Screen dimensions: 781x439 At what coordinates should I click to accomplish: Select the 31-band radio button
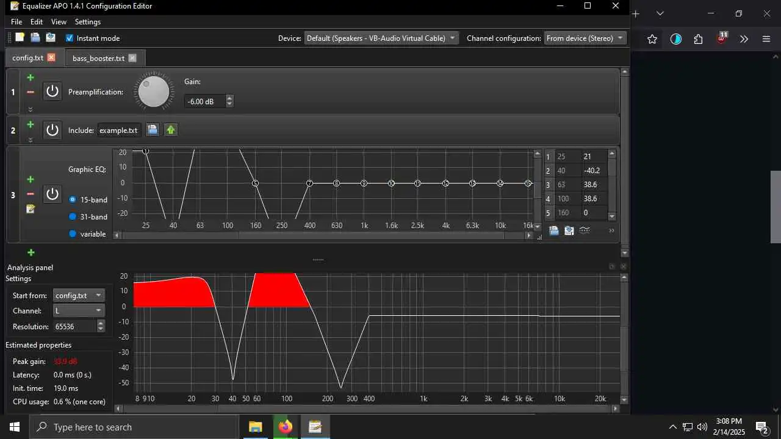[73, 216]
